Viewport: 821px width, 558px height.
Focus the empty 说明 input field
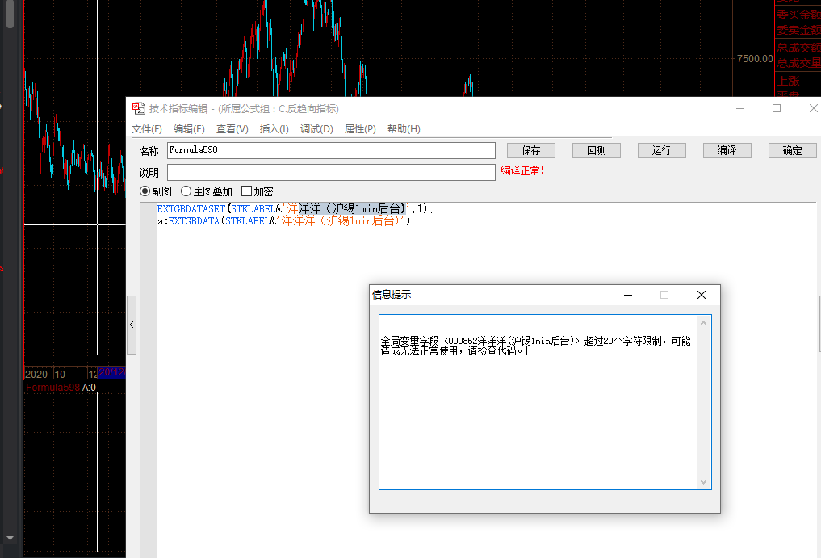[x=332, y=172]
